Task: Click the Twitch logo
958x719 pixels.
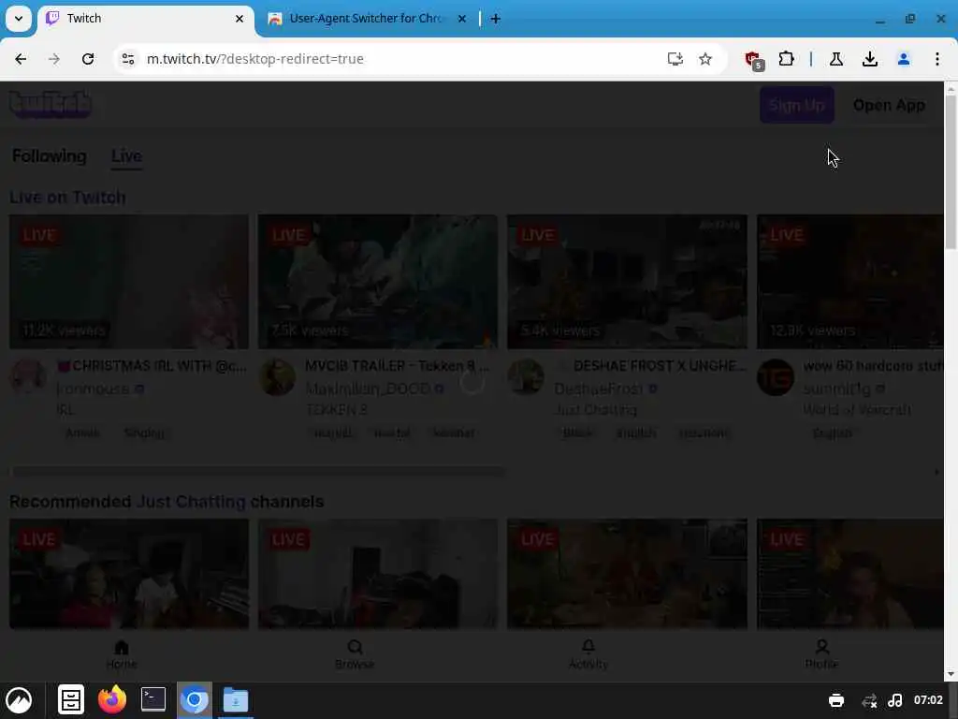Action: pos(51,105)
